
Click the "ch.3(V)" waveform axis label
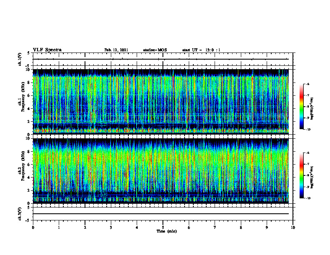(20, 214)
